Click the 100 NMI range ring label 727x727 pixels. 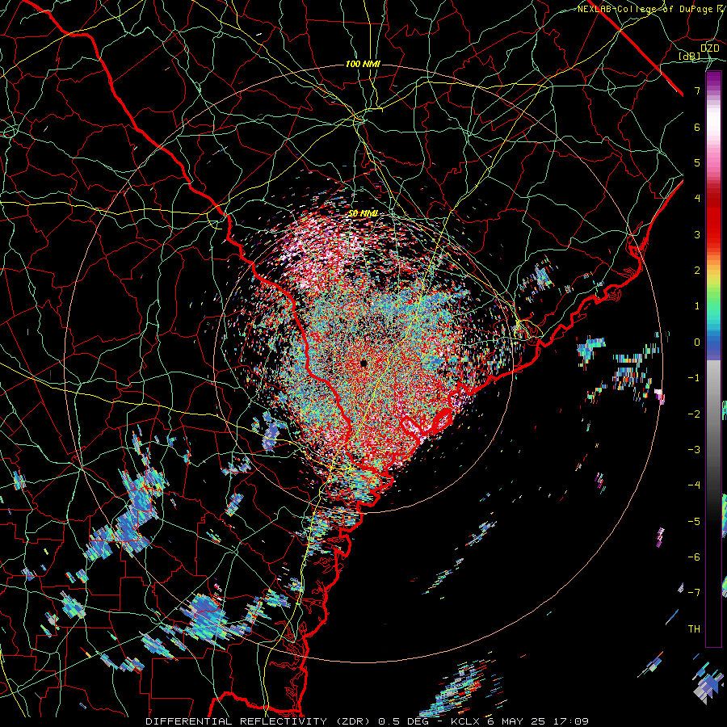click(363, 64)
